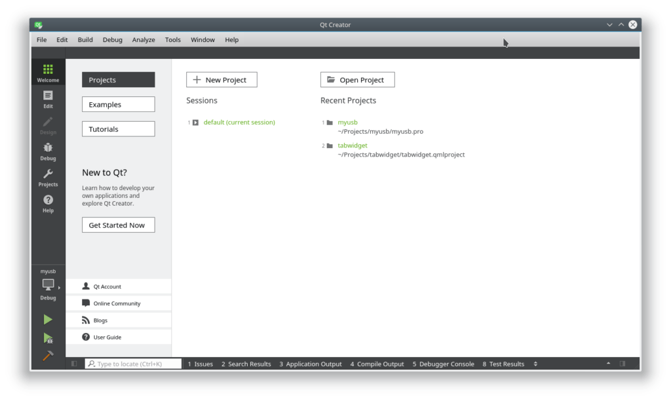The width and height of the screenshot is (671, 401).
Task: Open the Window menu
Action: pos(203,39)
